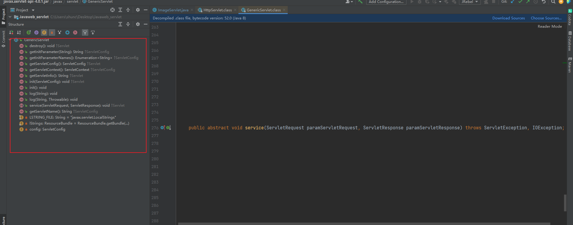Screen dimensions: 573x225
Task: Toggle Sort Alphabetically in Structure
Action: [19, 32]
